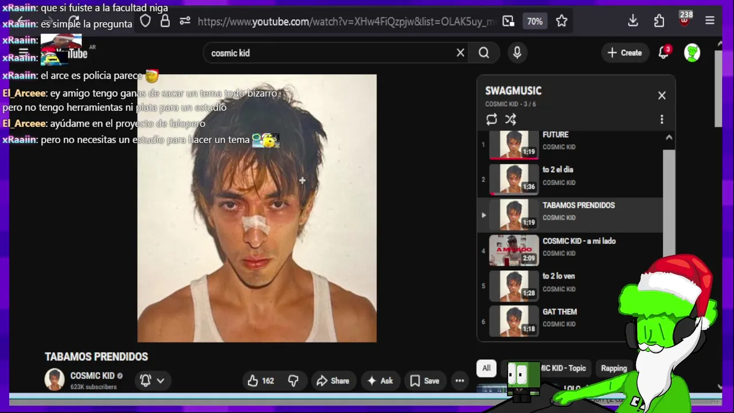The height and width of the screenshot is (413, 734).
Task: Start voice search with microphone icon
Action: point(517,53)
